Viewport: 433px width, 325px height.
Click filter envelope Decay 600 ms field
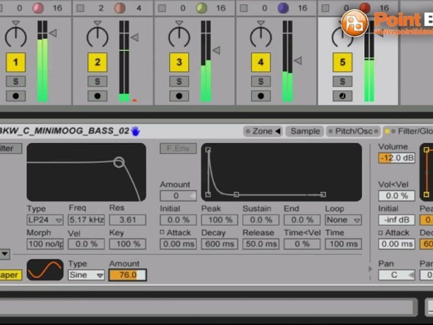point(220,244)
